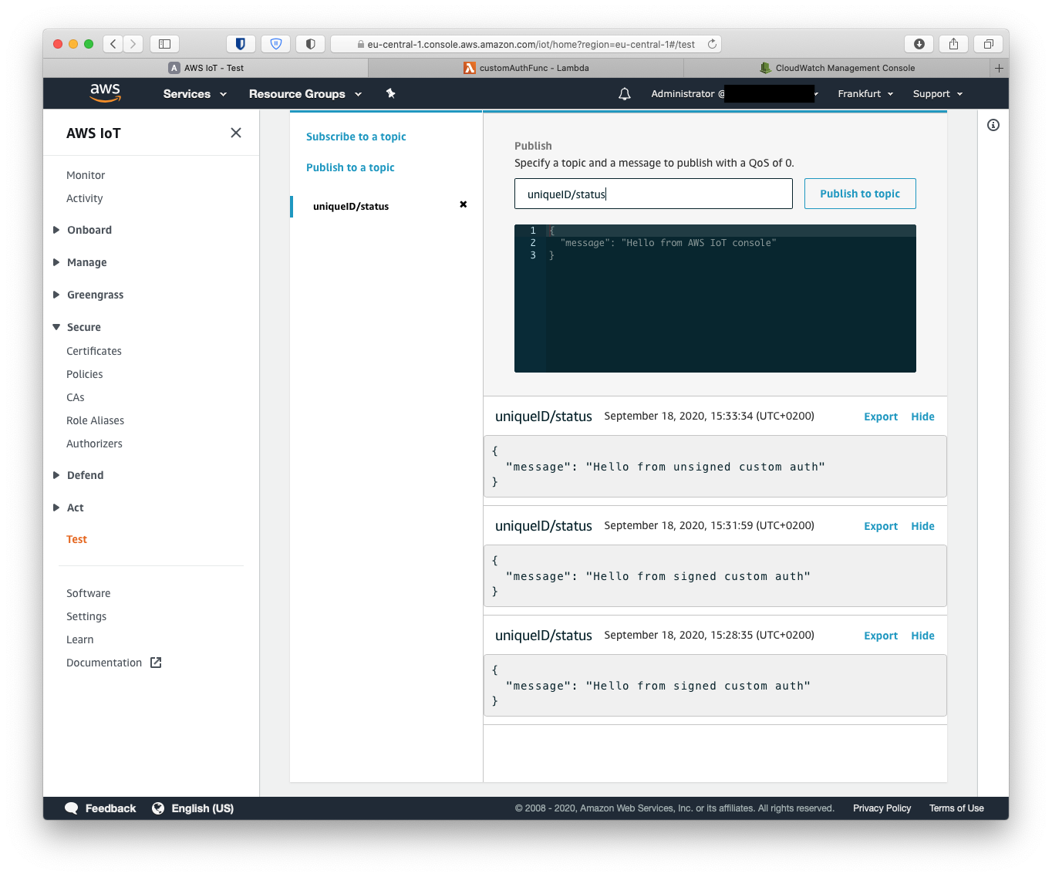Open Settings in the sidebar
This screenshot has height=877, width=1052.
(x=86, y=616)
